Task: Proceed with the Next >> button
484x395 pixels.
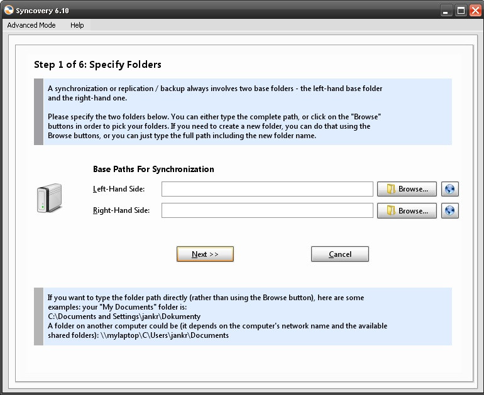Action: pos(205,254)
